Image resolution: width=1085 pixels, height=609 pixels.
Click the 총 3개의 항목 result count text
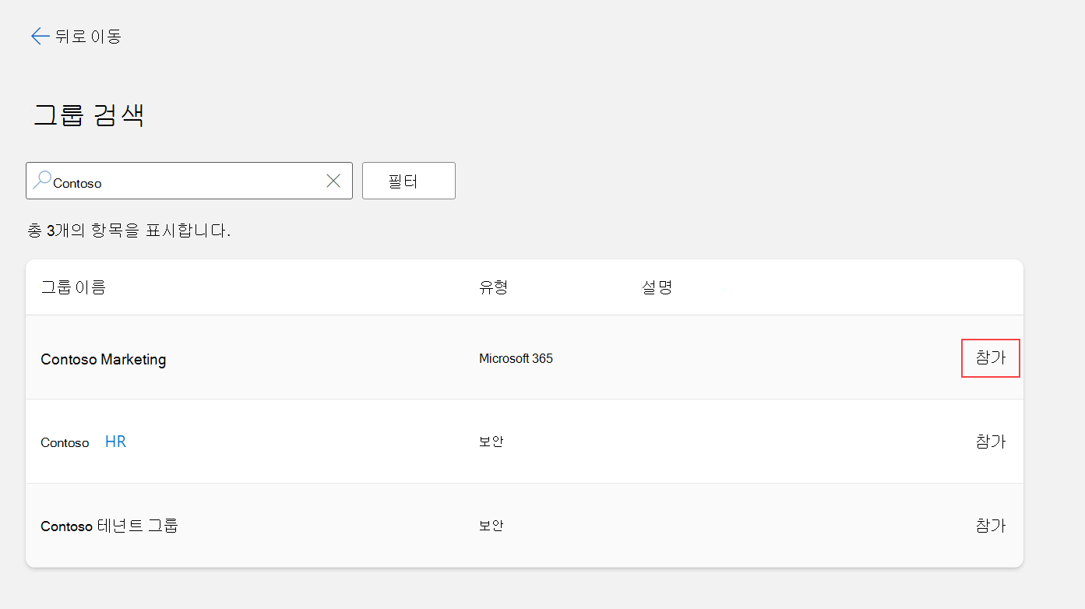tap(129, 231)
